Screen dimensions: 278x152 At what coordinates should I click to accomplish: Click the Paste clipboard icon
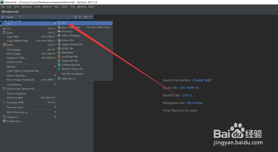(x=4, y=45)
